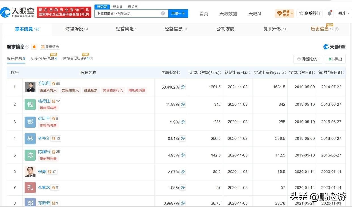Image resolution: width=352 pixels, height=207 pixels.
Task: Open 林伟义 related companies badge 10
Action: pos(56,138)
